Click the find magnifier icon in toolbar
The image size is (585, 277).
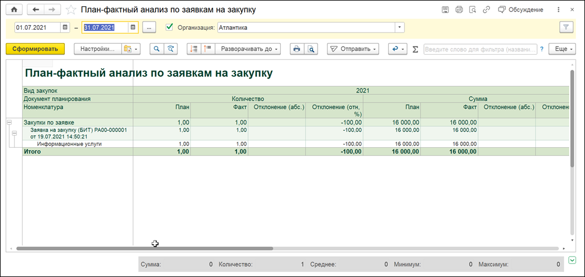[156, 49]
